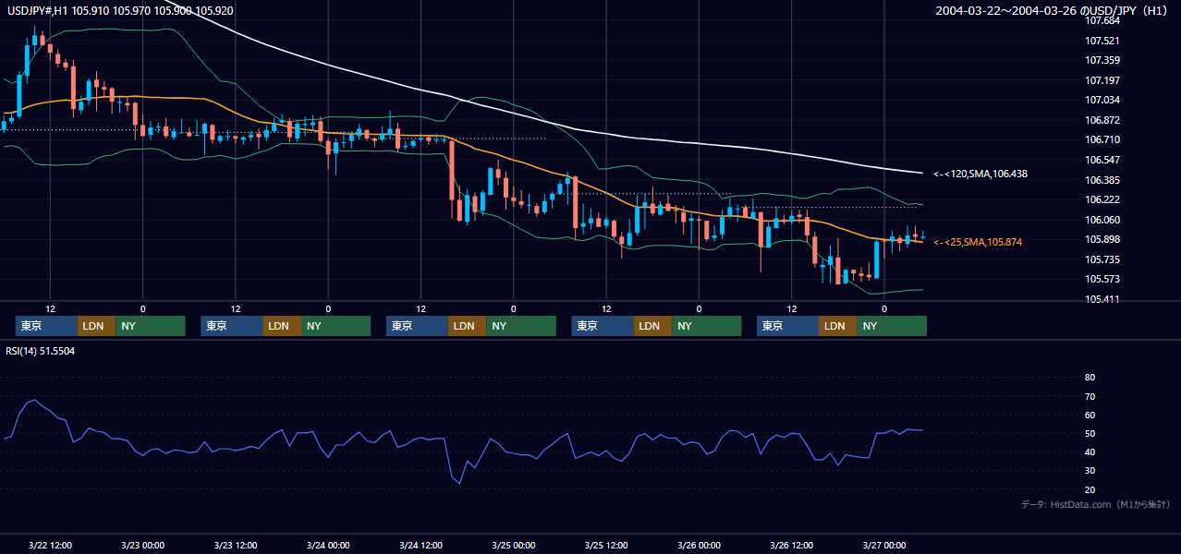
Task: Select the 3/23 00:00 date axis label
Action: point(142,546)
